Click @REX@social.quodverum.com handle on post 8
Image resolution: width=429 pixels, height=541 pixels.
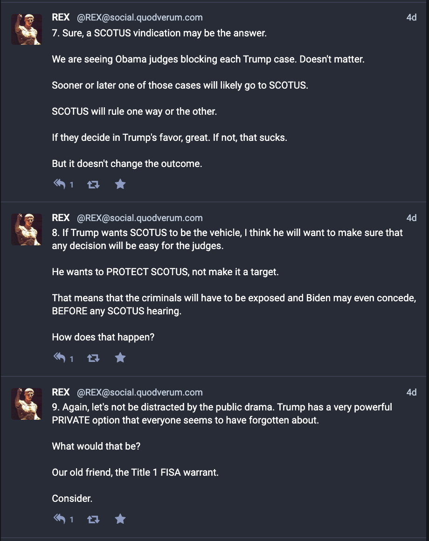coord(139,218)
